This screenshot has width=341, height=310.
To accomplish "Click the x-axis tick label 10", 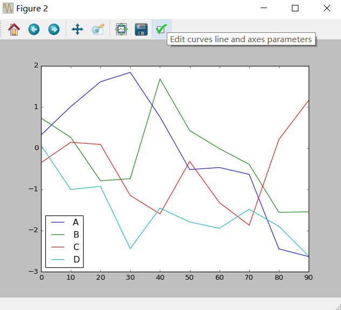I will pos(71,278).
